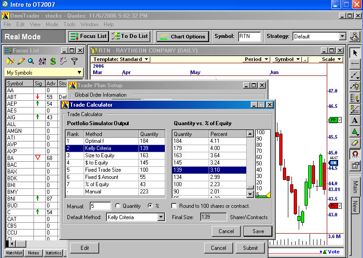Image resolution: width=363 pixels, height=258 pixels.
Task: Select the Fibonacci levels tool
Action: click(x=355, y=98)
